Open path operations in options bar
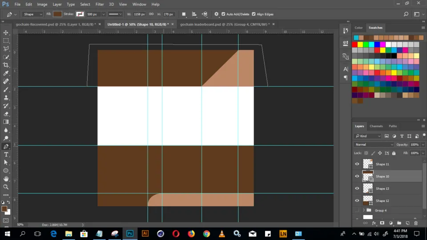 [x=184, y=14]
